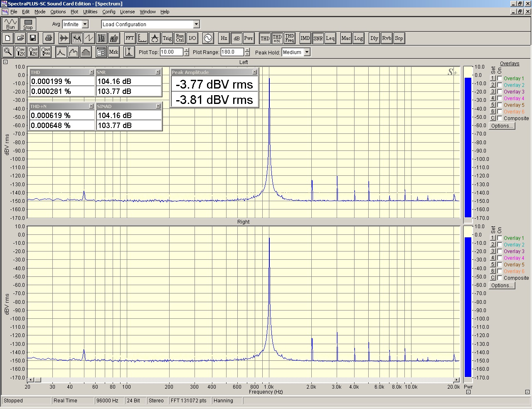
Task: Open the FFT settings toolbar button
Action: tap(130, 38)
